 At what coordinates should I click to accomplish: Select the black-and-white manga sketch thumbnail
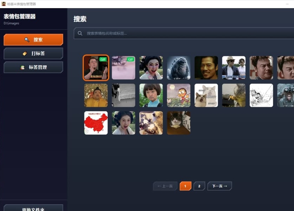261,95
